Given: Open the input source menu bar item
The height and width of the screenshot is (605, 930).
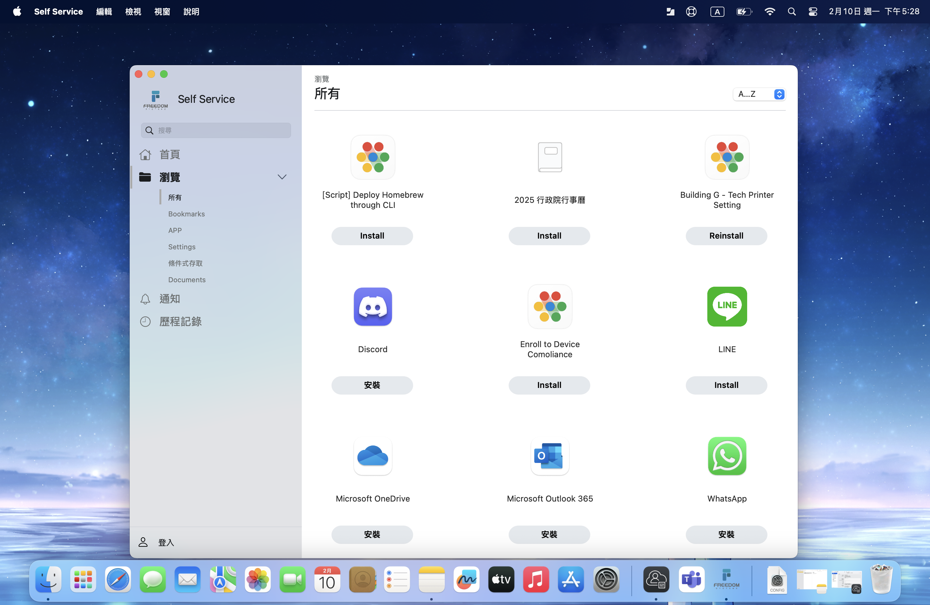Looking at the screenshot, I should click(717, 12).
